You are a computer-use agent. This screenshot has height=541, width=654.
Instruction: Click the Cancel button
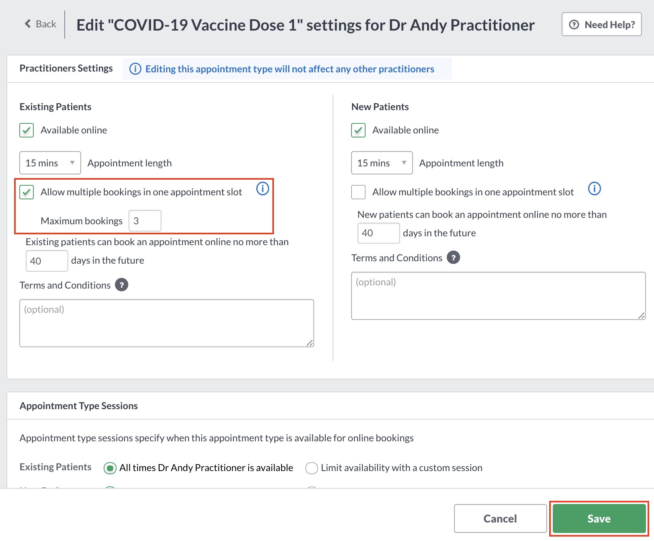[500, 518]
